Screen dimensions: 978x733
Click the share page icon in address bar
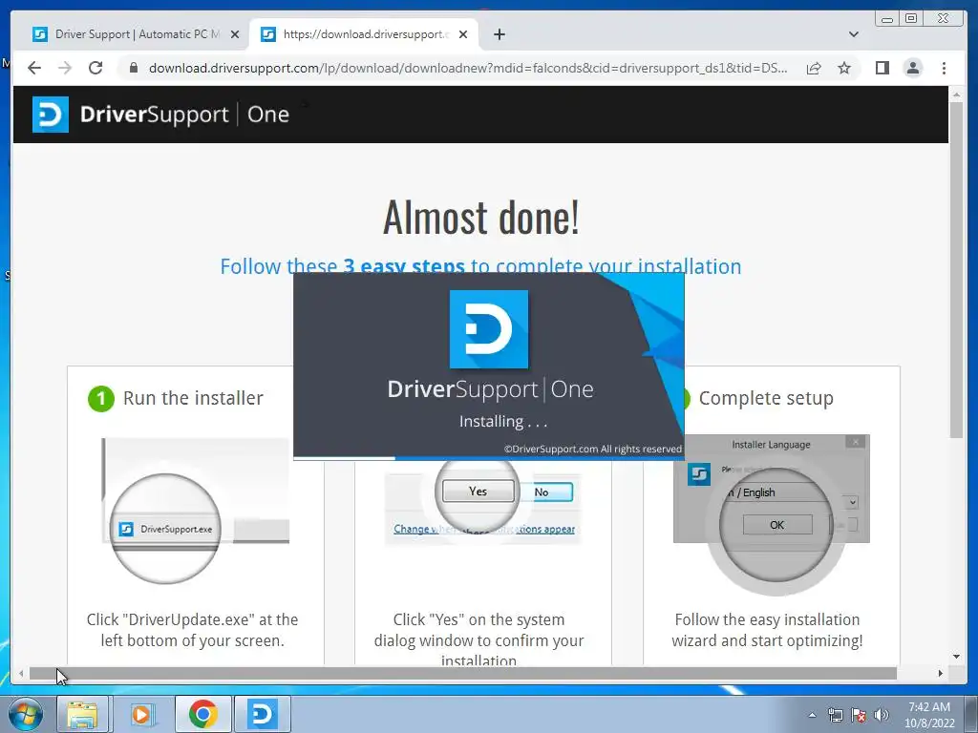(x=814, y=68)
